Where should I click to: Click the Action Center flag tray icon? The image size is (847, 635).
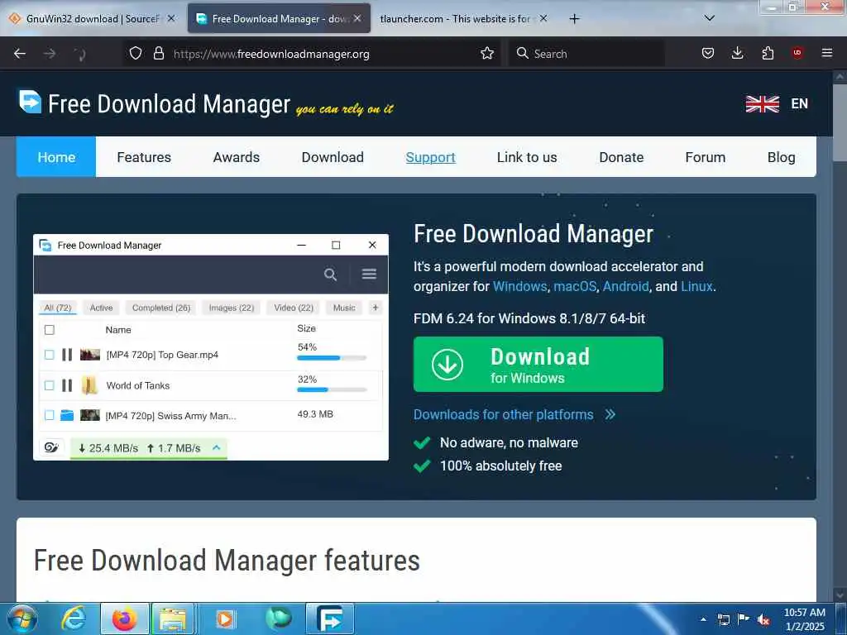[x=744, y=618]
